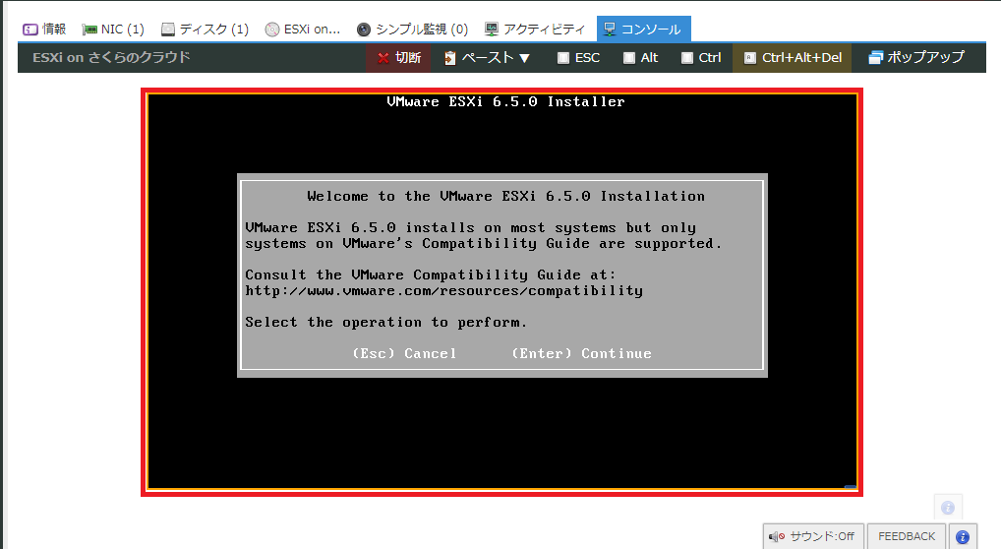Click the disc icon on ESXi on... tab
1001x549 pixels.
[x=272, y=30]
